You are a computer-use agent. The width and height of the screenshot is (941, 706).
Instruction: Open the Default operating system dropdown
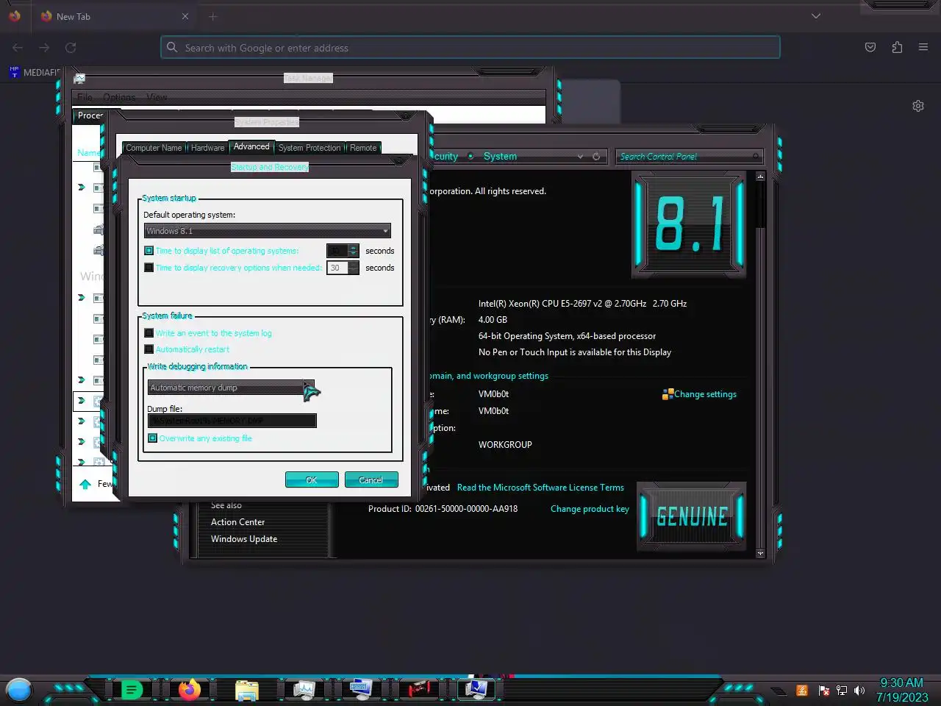pos(268,231)
